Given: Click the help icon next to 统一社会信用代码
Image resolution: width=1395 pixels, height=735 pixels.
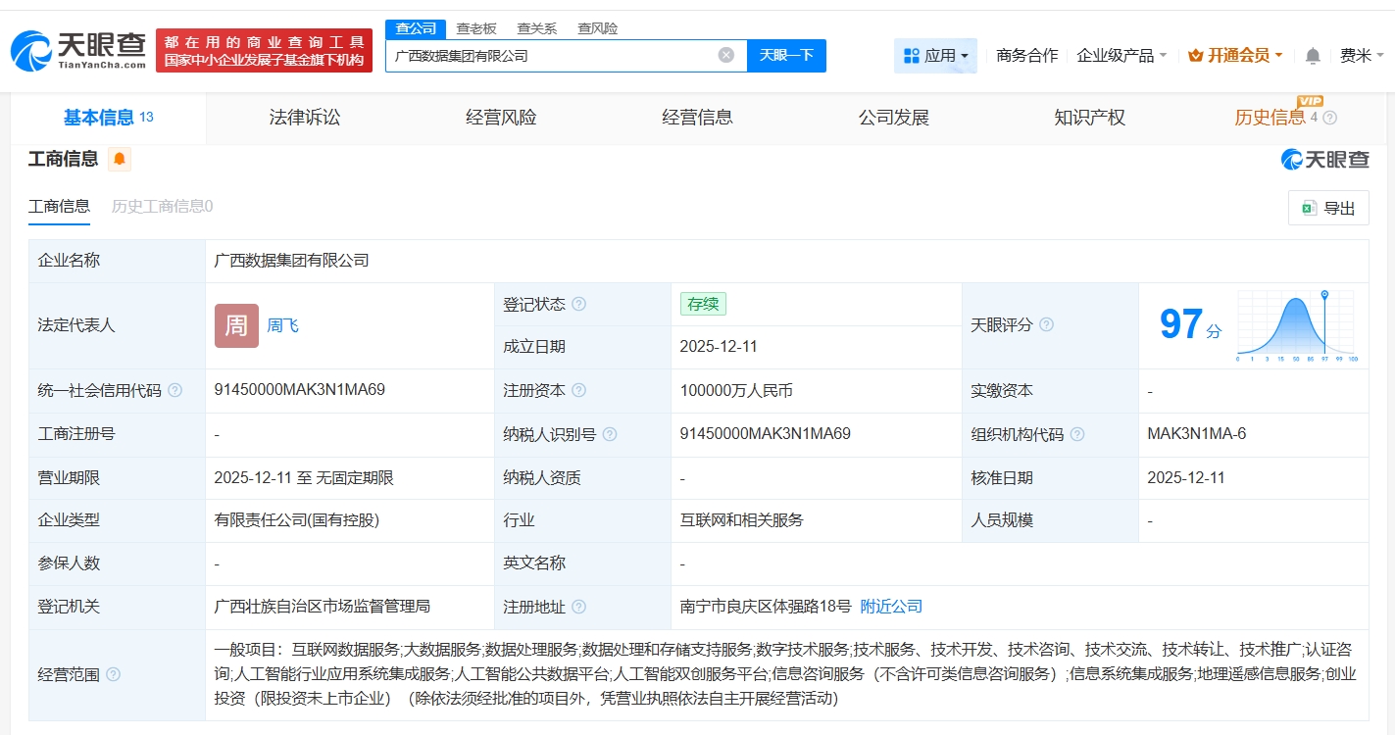Looking at the screenshot, I should tap(174, 390).
